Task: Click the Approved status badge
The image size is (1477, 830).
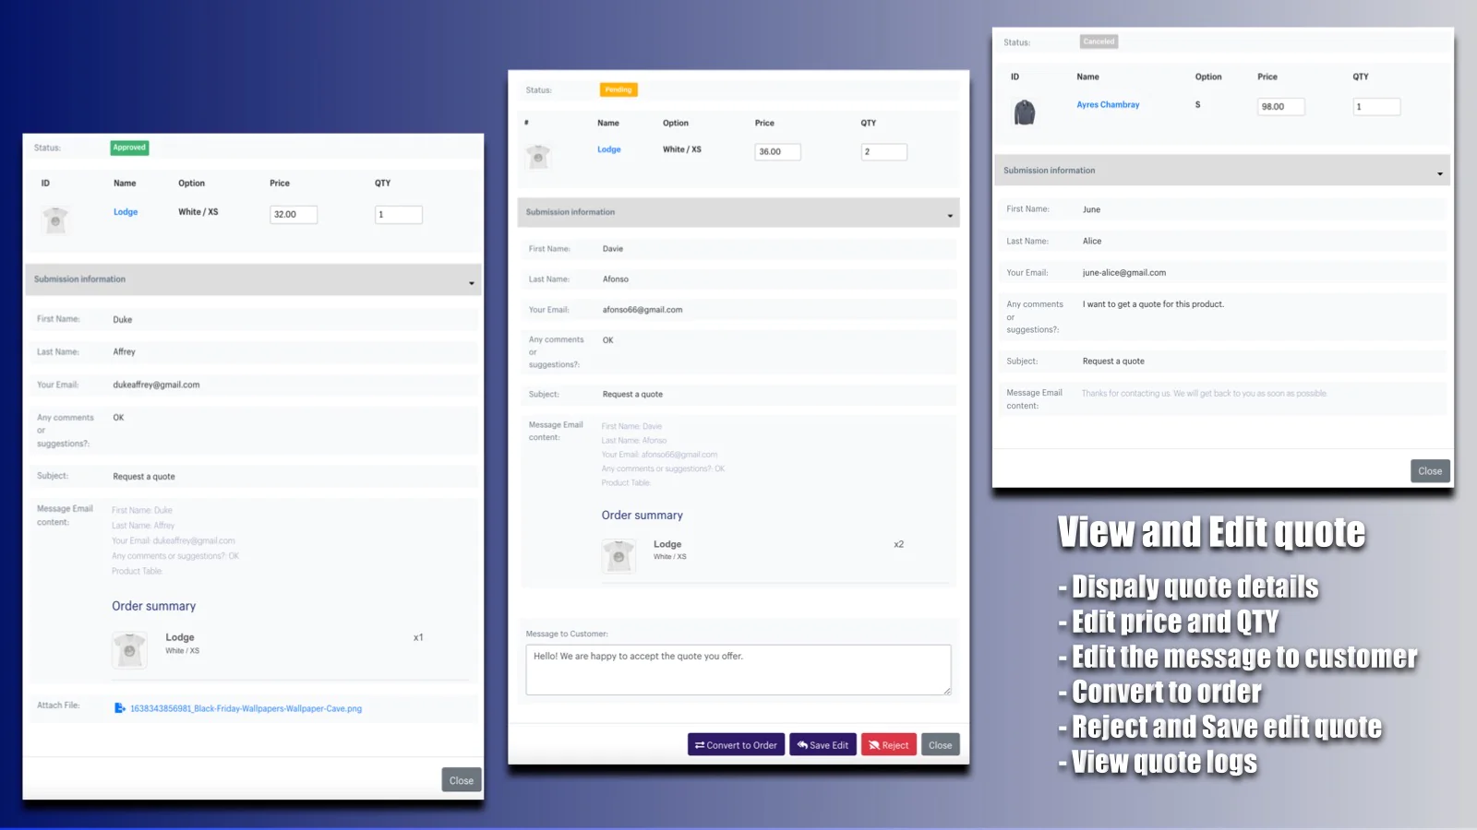Action: click(129, 148)
